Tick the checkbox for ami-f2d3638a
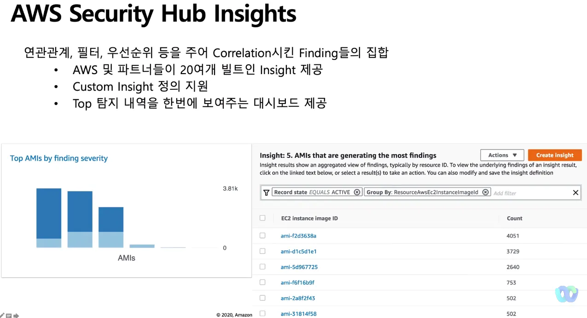 pos(262,236)
